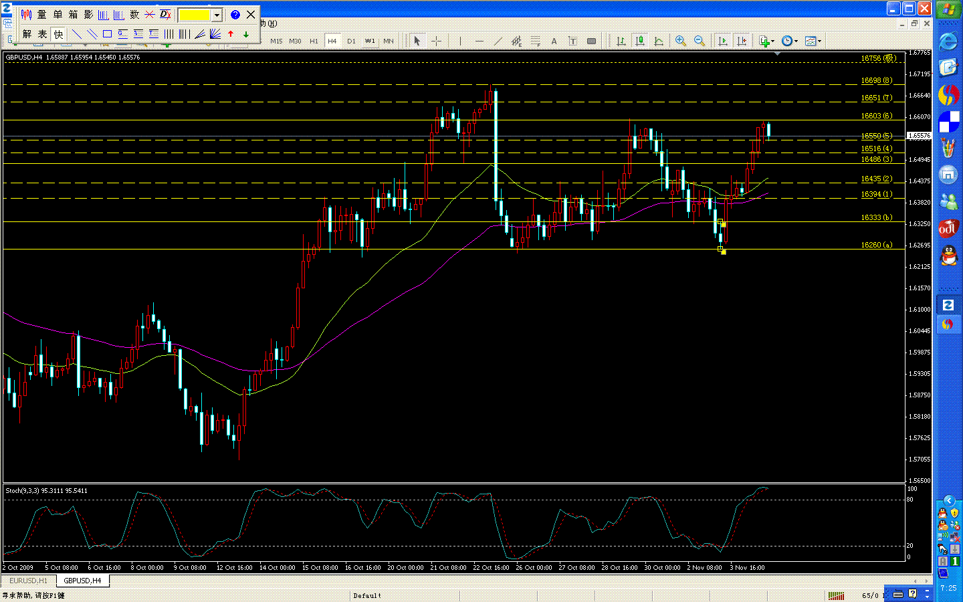Click the connection bars status indicator
The height and width of the screenshot is (602, 963).
[x=836, y=595]
